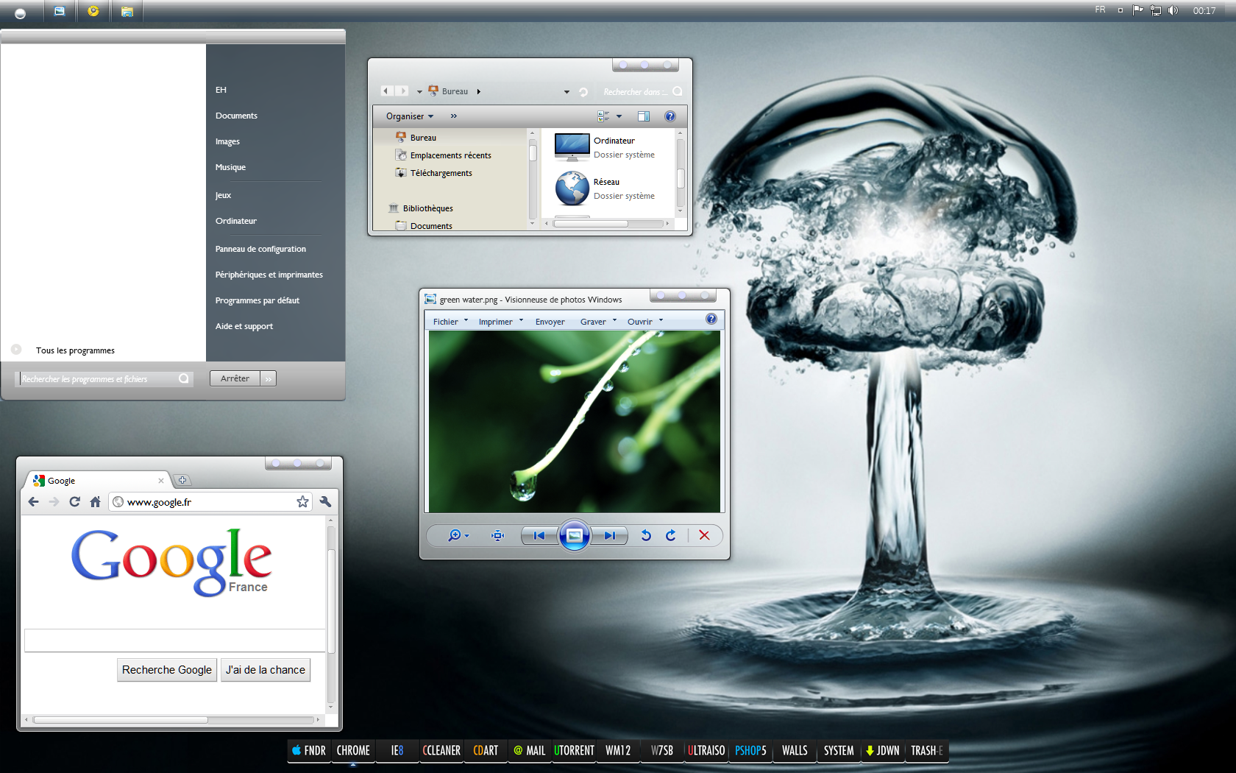This screenshot has height=773, width=1236.
Task: Open address bar history dropdown
Action: pos(566,92)
